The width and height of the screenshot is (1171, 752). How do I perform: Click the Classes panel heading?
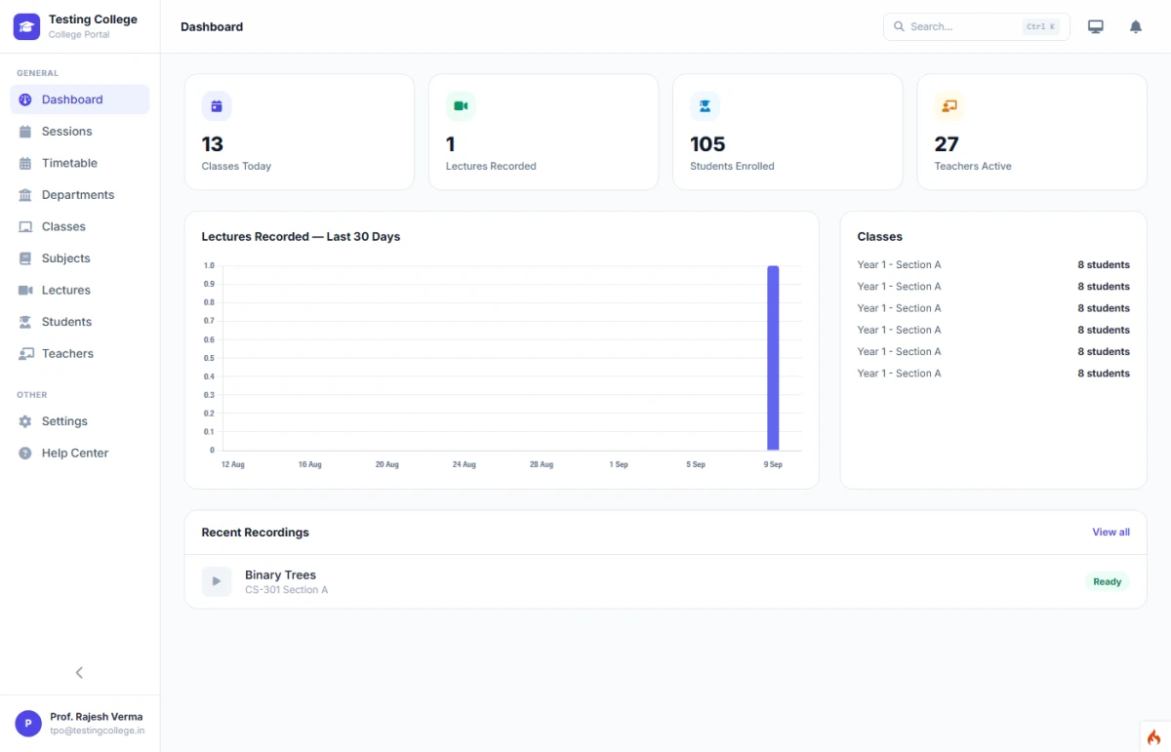click(x=880, y=237)
